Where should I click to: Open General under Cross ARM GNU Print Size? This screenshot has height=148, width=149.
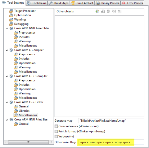[x=23, y=124]
